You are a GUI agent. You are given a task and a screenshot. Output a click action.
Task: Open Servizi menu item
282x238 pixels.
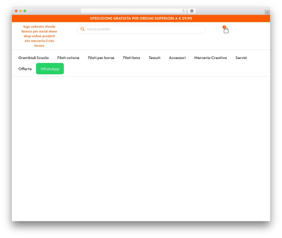241,58
